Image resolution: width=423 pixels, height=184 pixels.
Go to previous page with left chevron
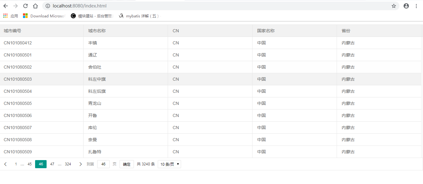pos(6,164)
